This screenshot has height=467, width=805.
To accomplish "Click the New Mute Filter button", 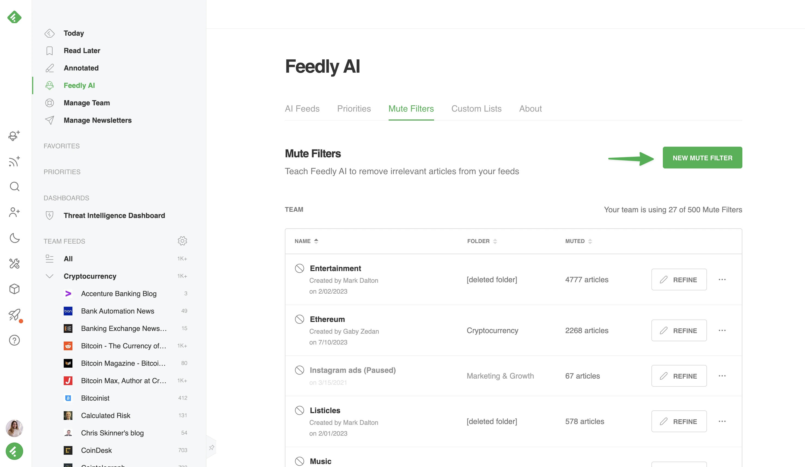I will click(702, 158).
